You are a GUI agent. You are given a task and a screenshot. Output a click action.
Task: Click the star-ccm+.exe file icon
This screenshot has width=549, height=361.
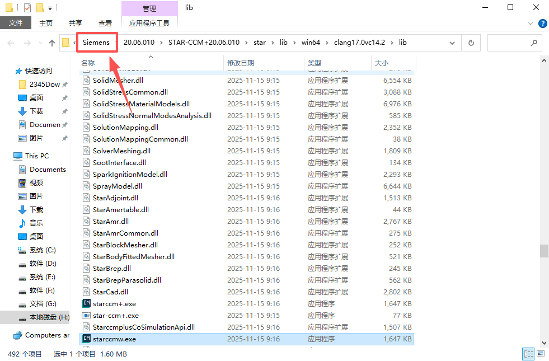(86, 315)
